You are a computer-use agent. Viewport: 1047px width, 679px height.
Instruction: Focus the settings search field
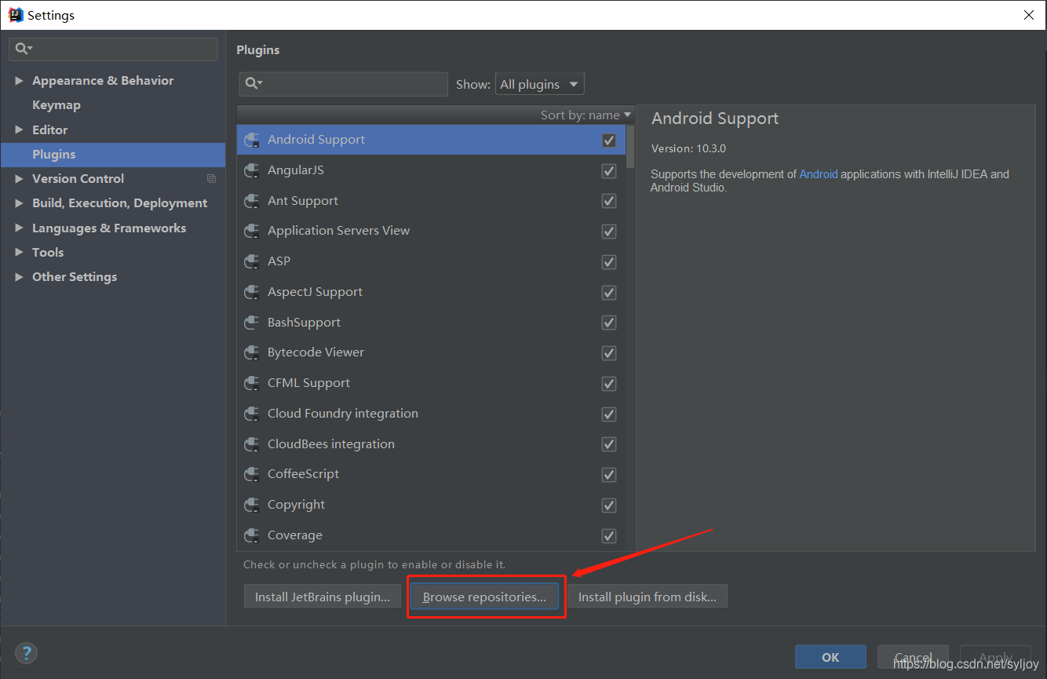pyautogui.click(x=113, y=49)
